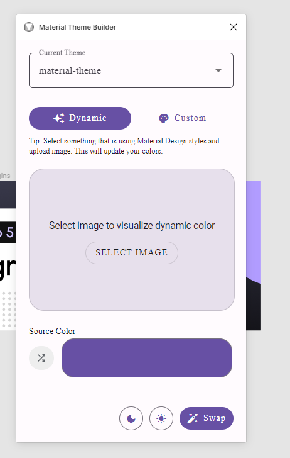
Task: Open the Current Theme dropdown
Action: pyautogui.click(x=131, y=70)
